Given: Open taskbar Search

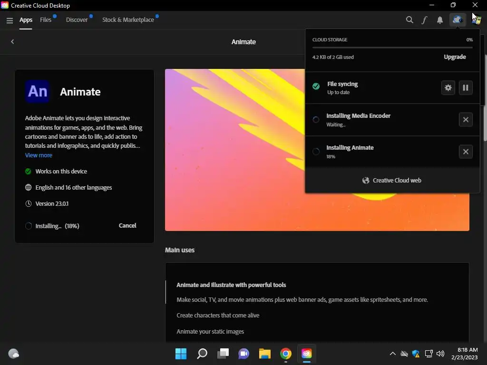Looking at the screenshot, I should point(202,354).
